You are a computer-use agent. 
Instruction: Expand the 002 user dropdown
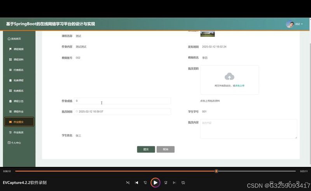[x=299, y=24]
